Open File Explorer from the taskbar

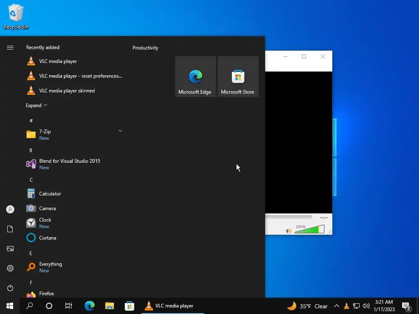click(109, 306)
